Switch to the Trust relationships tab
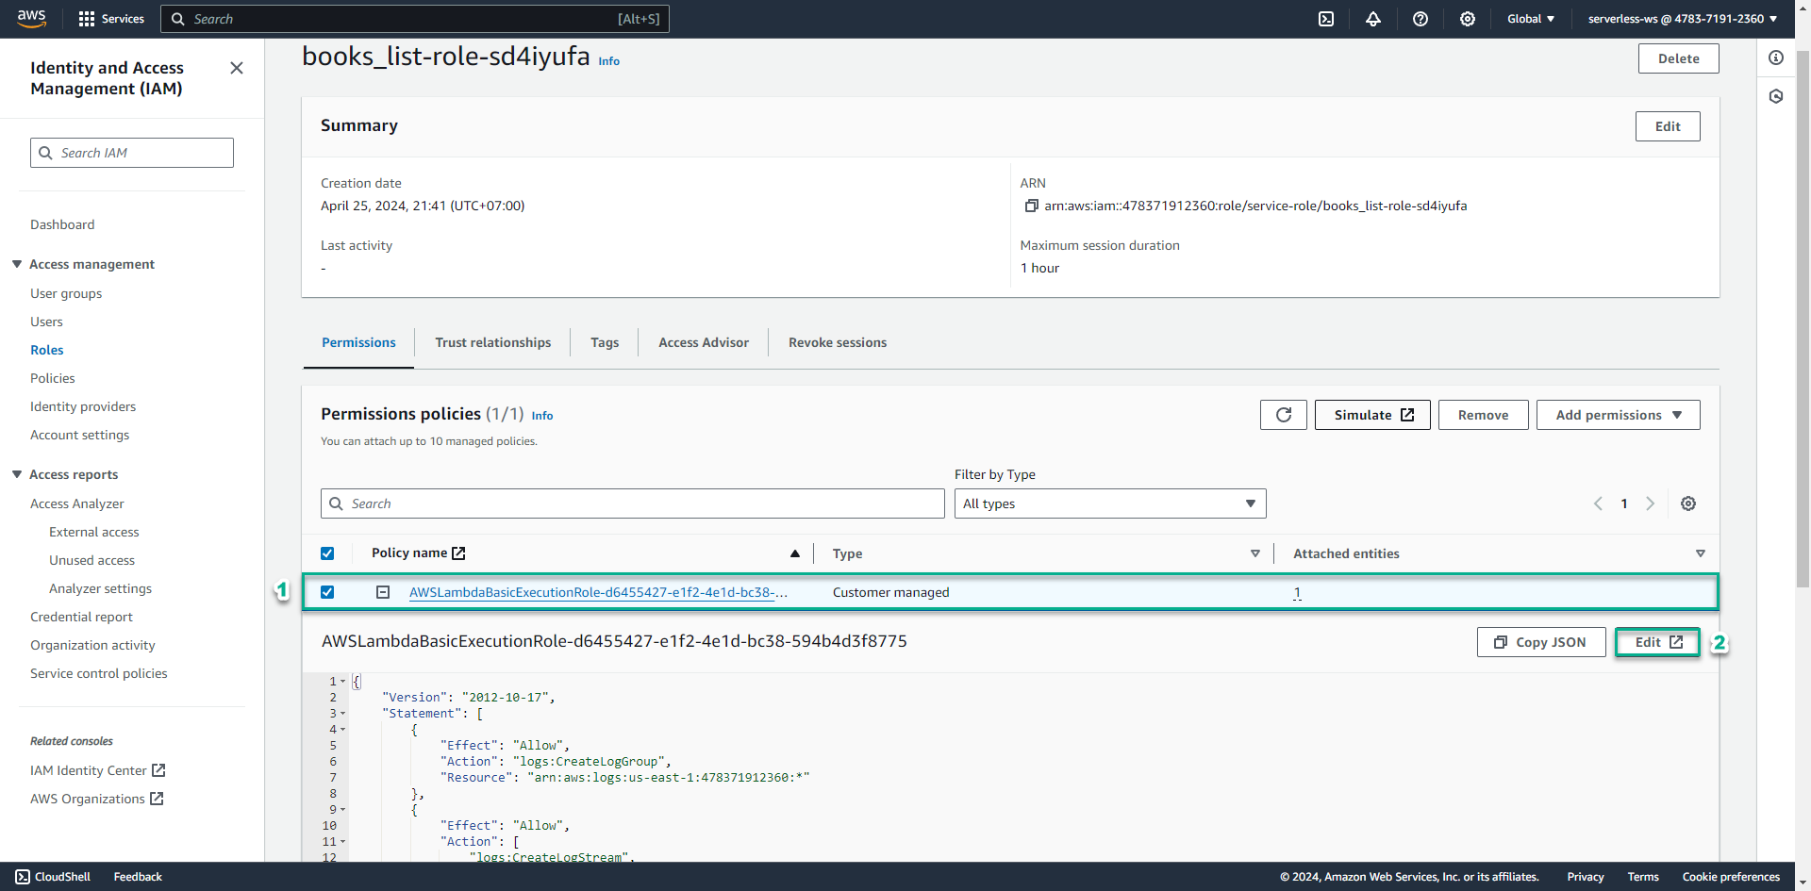Image resolution: width=1811 pixels, height=891 pixels. [x=493, y=342]
